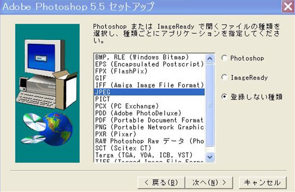295x192 pixels.
Task: Select IFF (Amiga Image File Format)
Action: pyautogui.click(x=149, y=85)
